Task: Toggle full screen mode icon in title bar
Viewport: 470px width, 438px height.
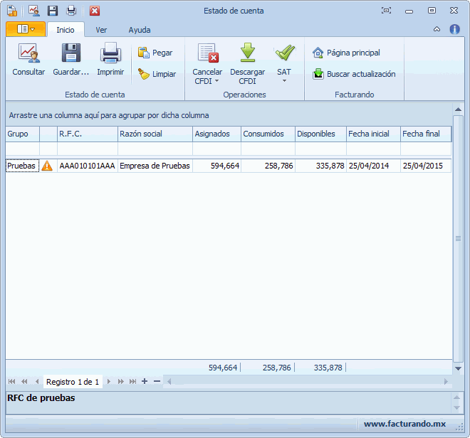Action: (x=386, y=11)
